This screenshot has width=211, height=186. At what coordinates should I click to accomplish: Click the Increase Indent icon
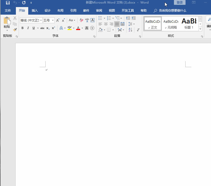133,18
